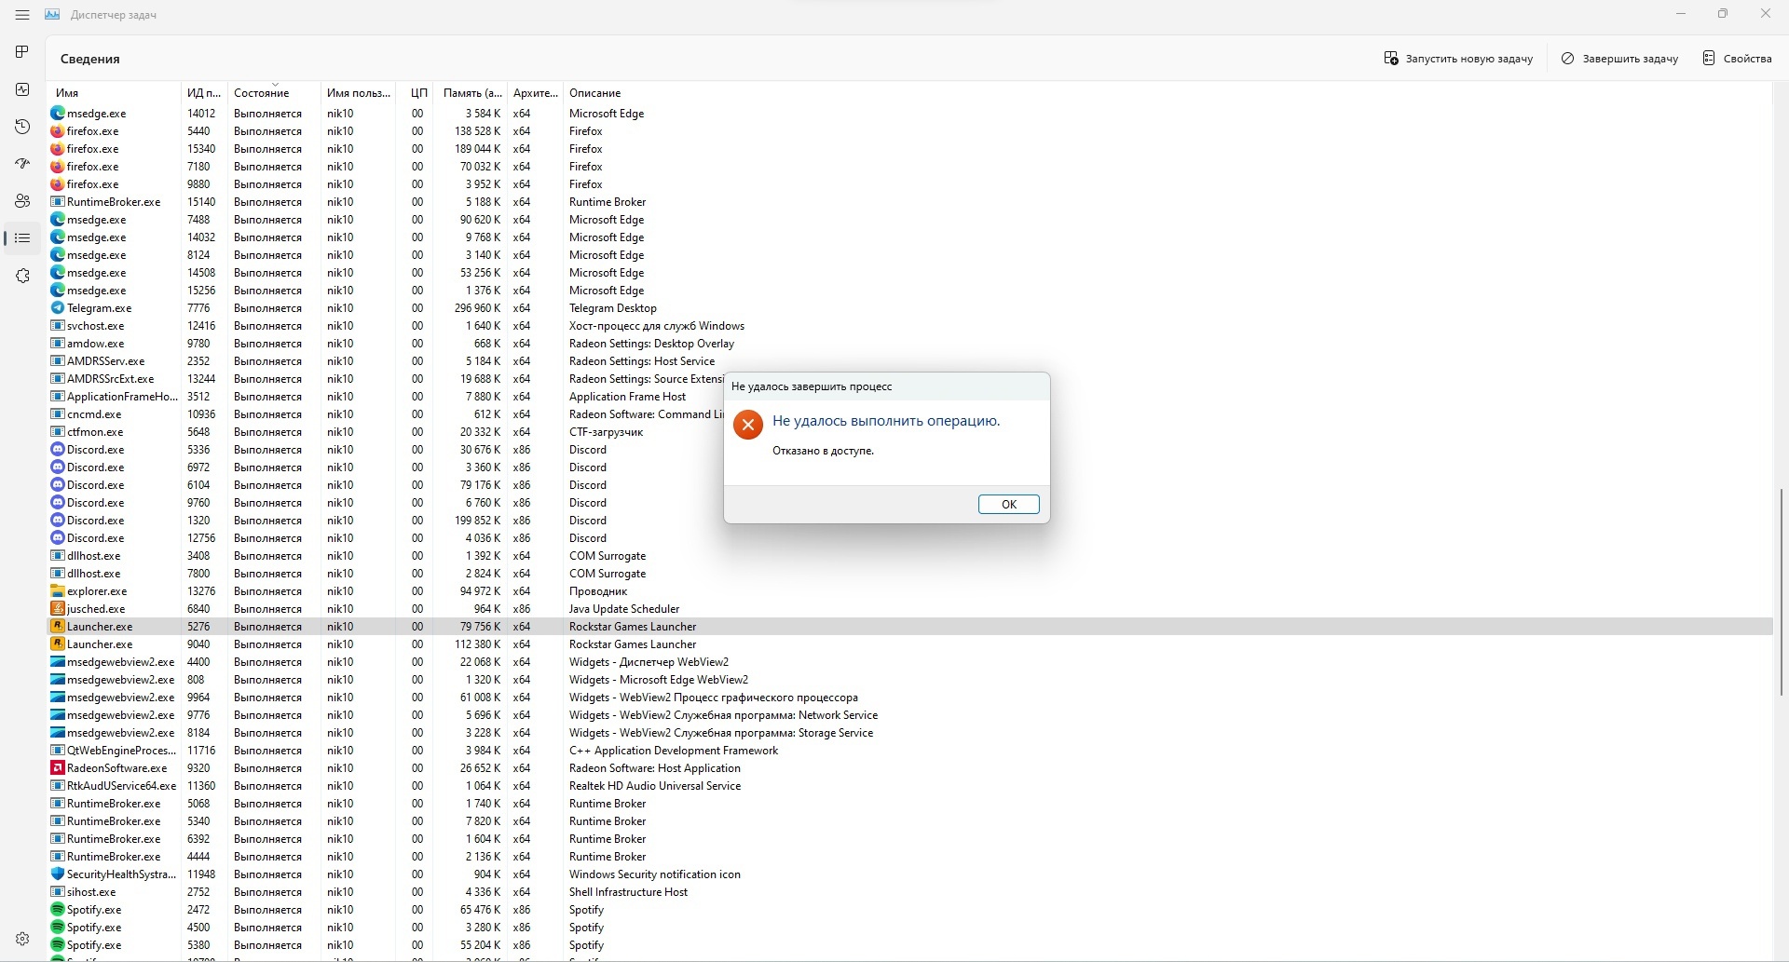
Task: Sort by Имя пользователя column header
Action: 358,93
